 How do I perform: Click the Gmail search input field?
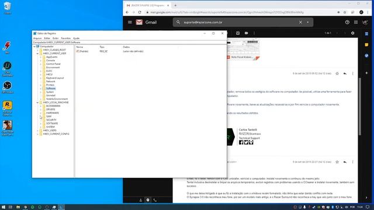[240, 22]
